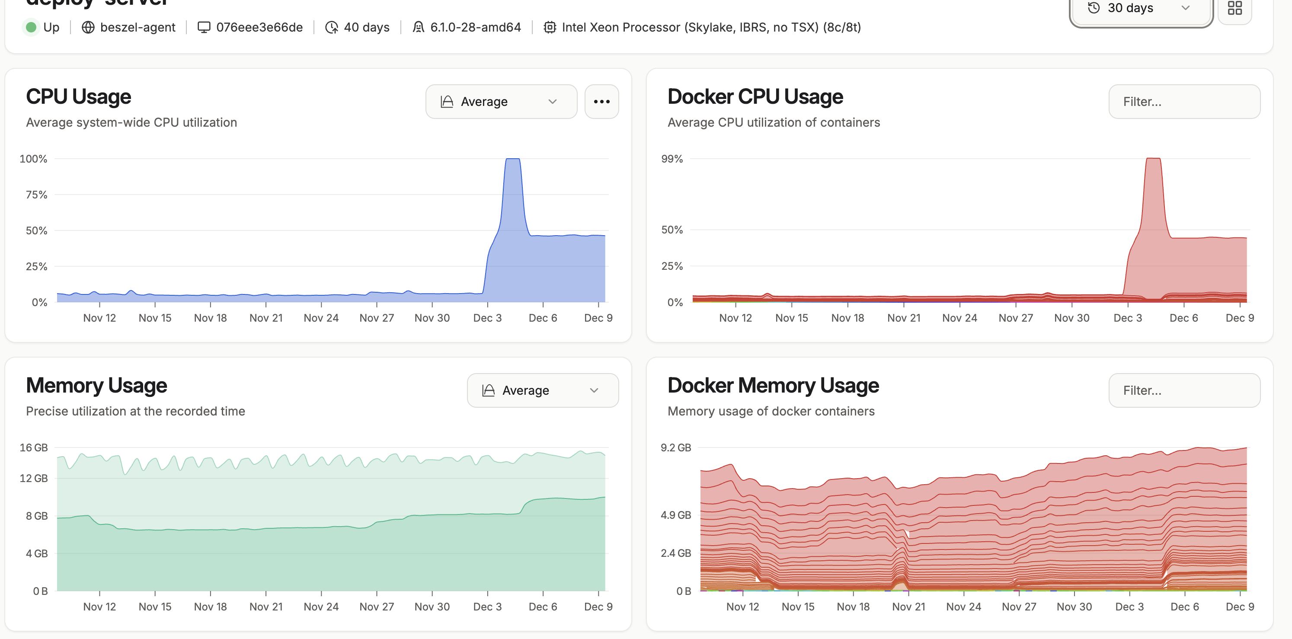
Task: Open the CPU Usage three-dots menu
Action: click(601, 102)
